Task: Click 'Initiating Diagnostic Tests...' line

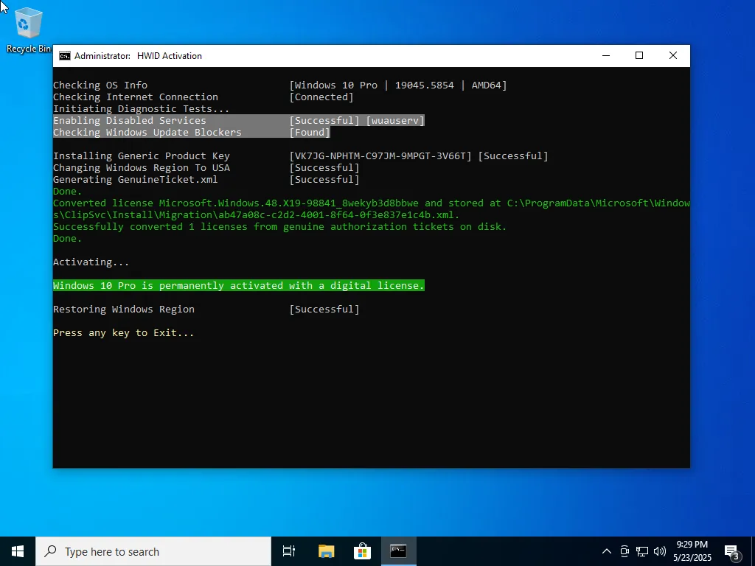Action: (x=141, y=109)
